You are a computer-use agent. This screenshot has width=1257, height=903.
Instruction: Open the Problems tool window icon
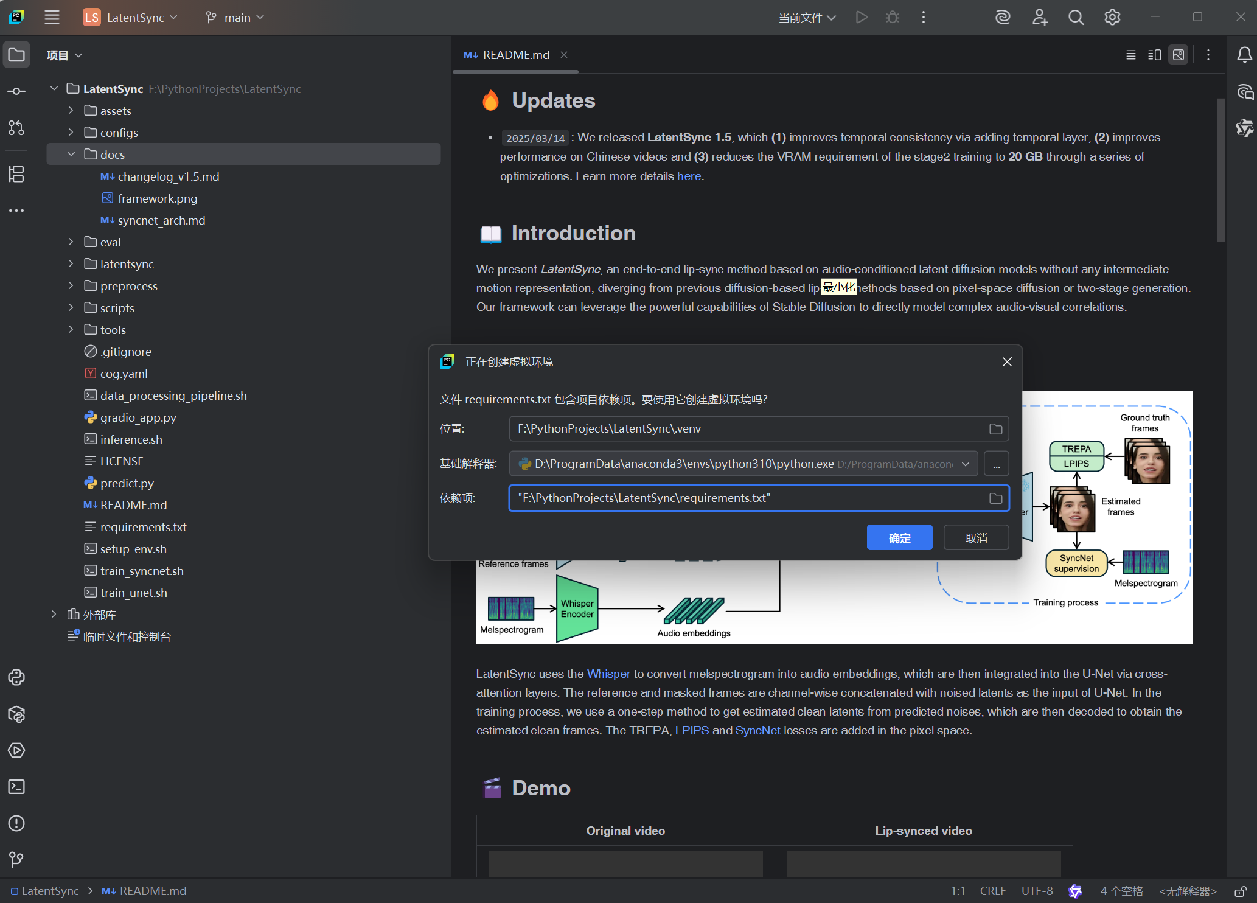[x=16, y=823]
